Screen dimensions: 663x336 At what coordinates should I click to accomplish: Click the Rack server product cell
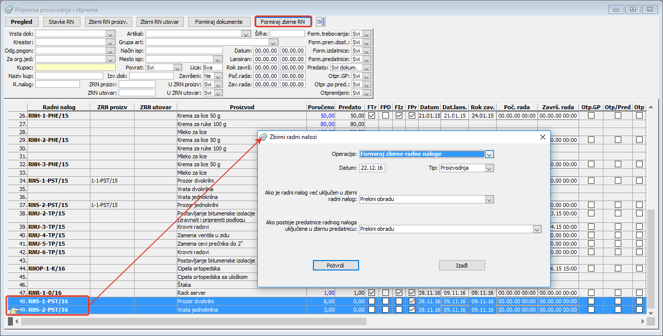[242, 293]
